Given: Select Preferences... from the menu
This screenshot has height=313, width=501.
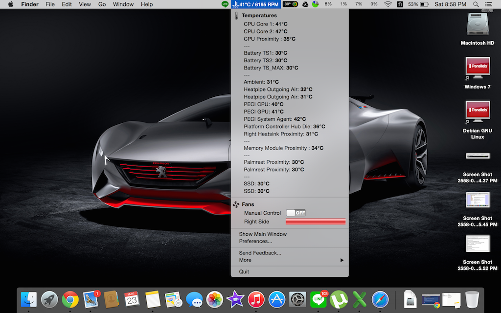Looking at the screenshot, I should [x=255, y=241].
